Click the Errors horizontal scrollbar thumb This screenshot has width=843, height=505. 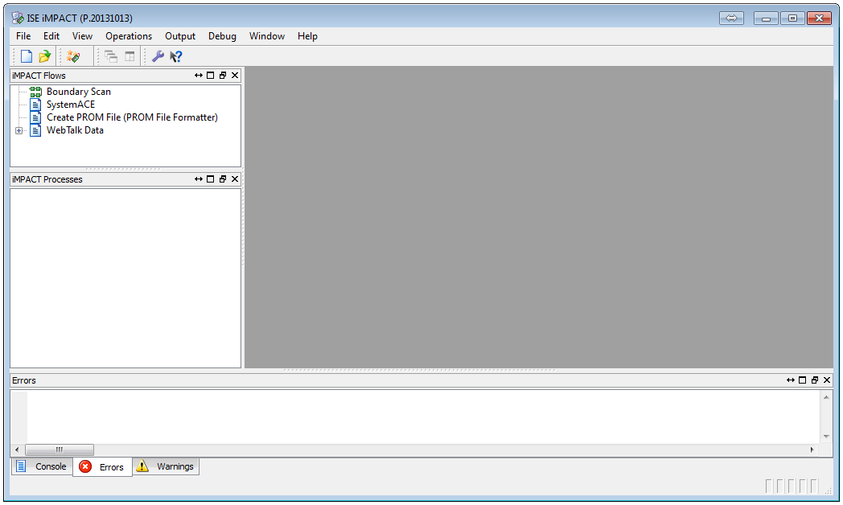click(60, 450)
